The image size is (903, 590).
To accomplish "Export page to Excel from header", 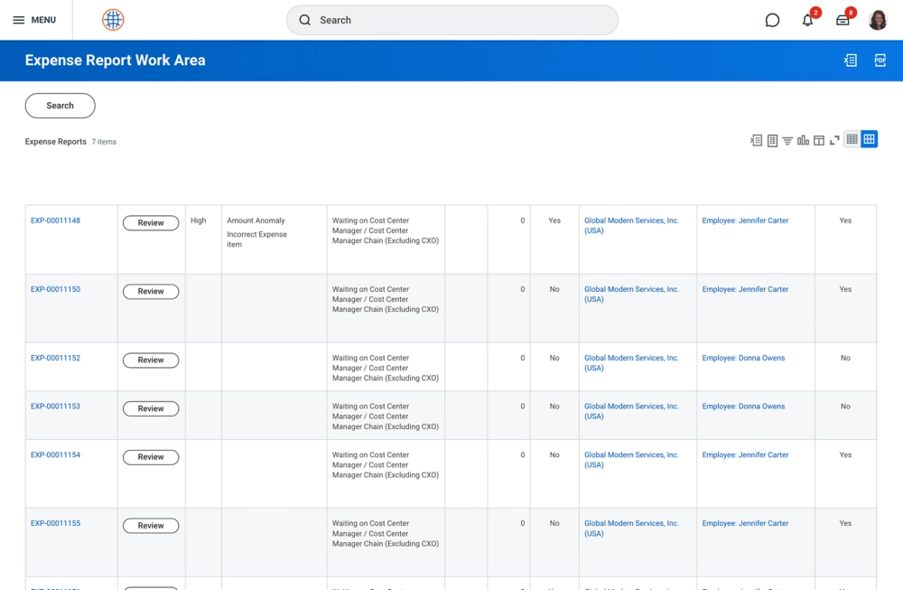I will click(x=850, y=61).
